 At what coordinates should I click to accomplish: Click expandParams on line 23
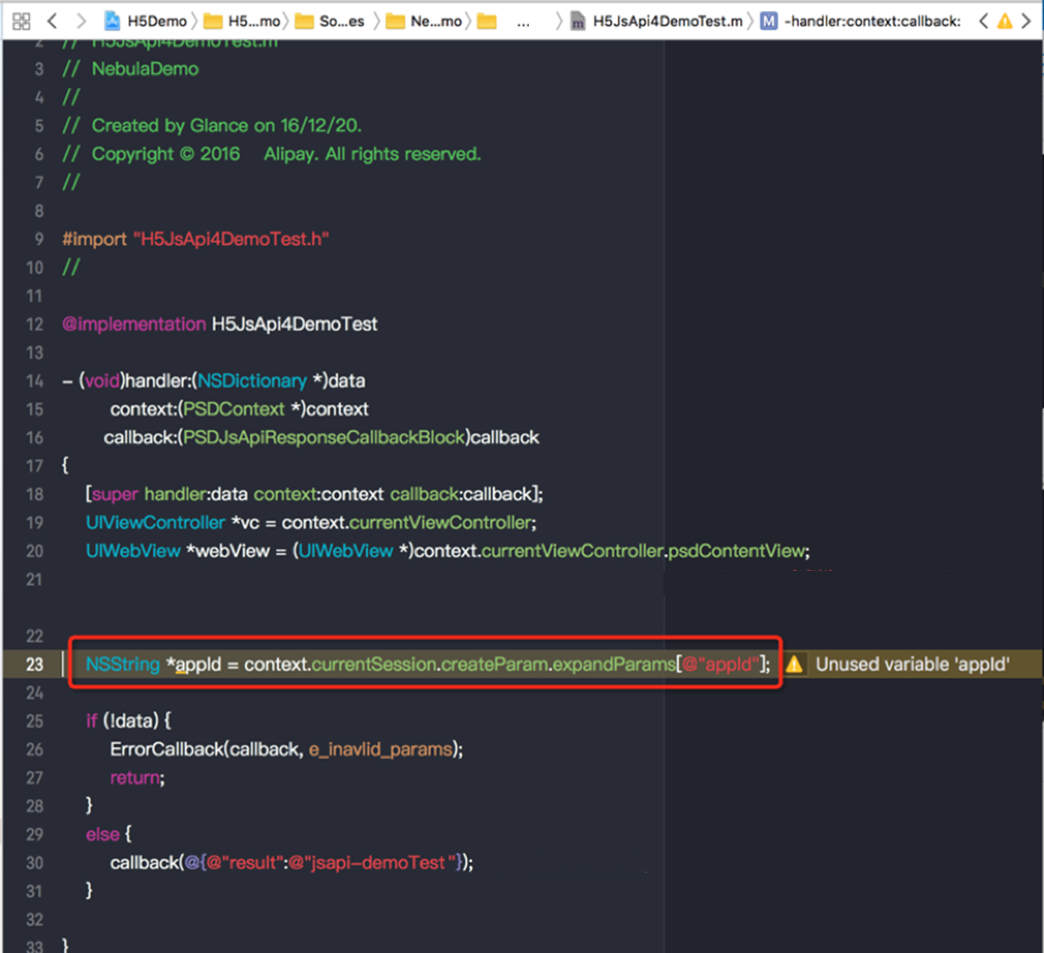(x=614, y=664)
